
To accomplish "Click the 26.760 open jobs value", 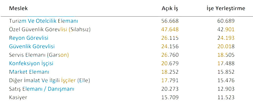I will pos(170,55).
